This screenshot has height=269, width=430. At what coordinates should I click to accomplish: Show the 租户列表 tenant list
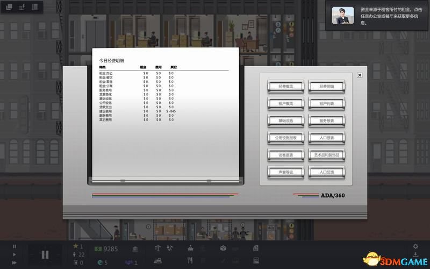[x=327, y=104]
